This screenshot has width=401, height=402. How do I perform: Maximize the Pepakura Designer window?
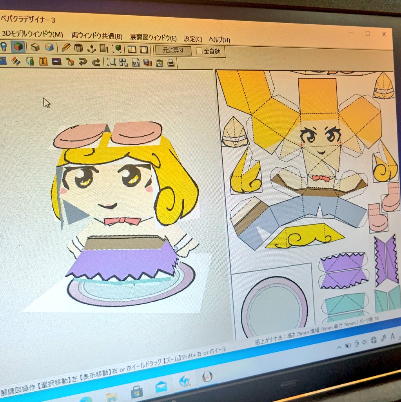[x=367, y=33]
